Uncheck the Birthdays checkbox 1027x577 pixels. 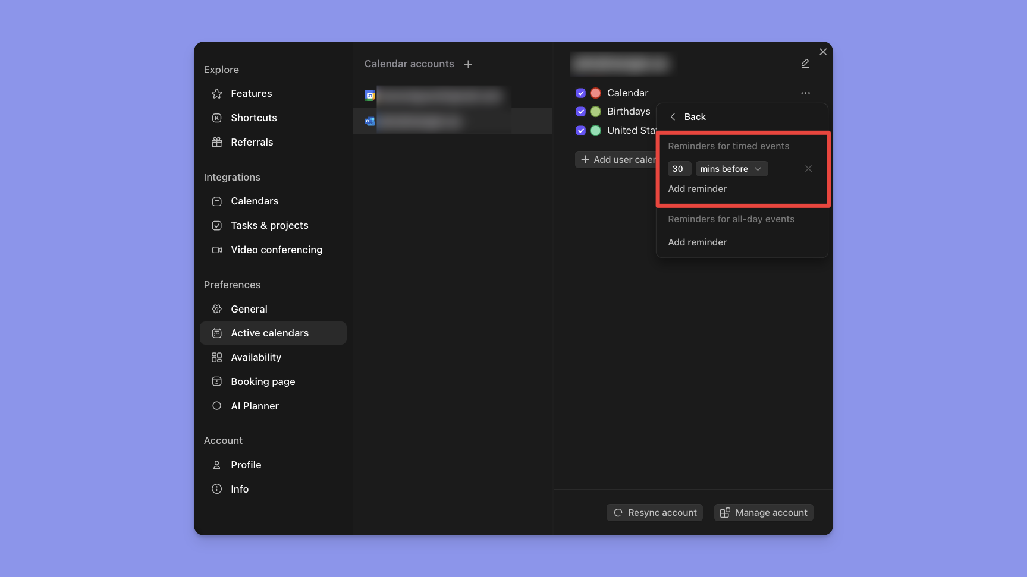tap(581, 111)
